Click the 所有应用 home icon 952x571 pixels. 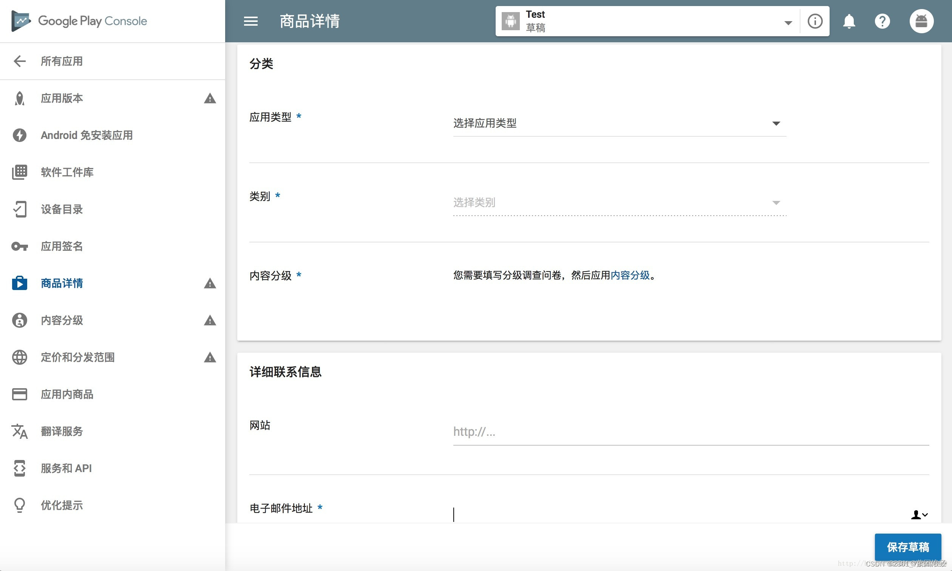[19, 60]
